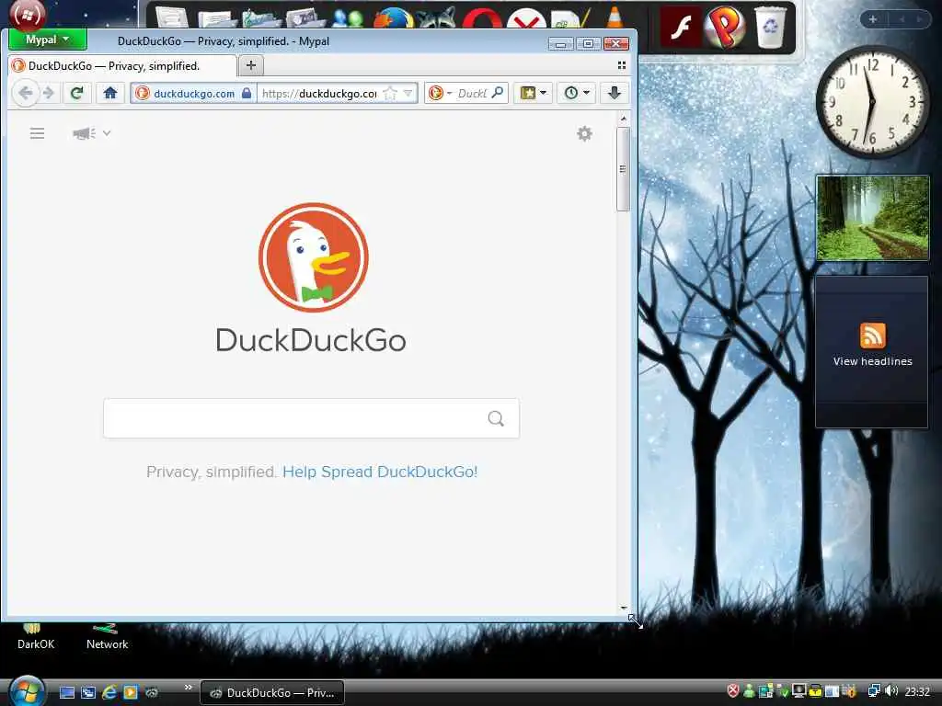Launch Firefox from the top dock
Viewport: 942px width, 706px height.
click(394, 17)
